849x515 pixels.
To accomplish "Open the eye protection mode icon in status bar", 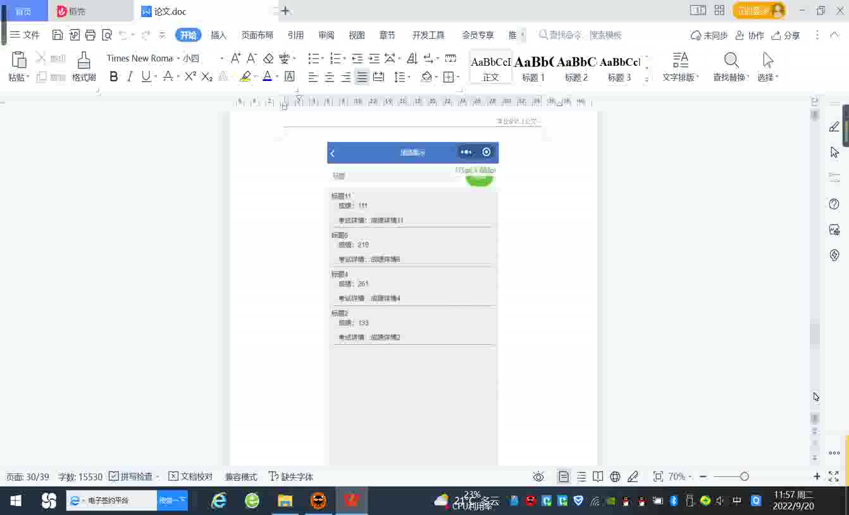I will click(538, 476).
